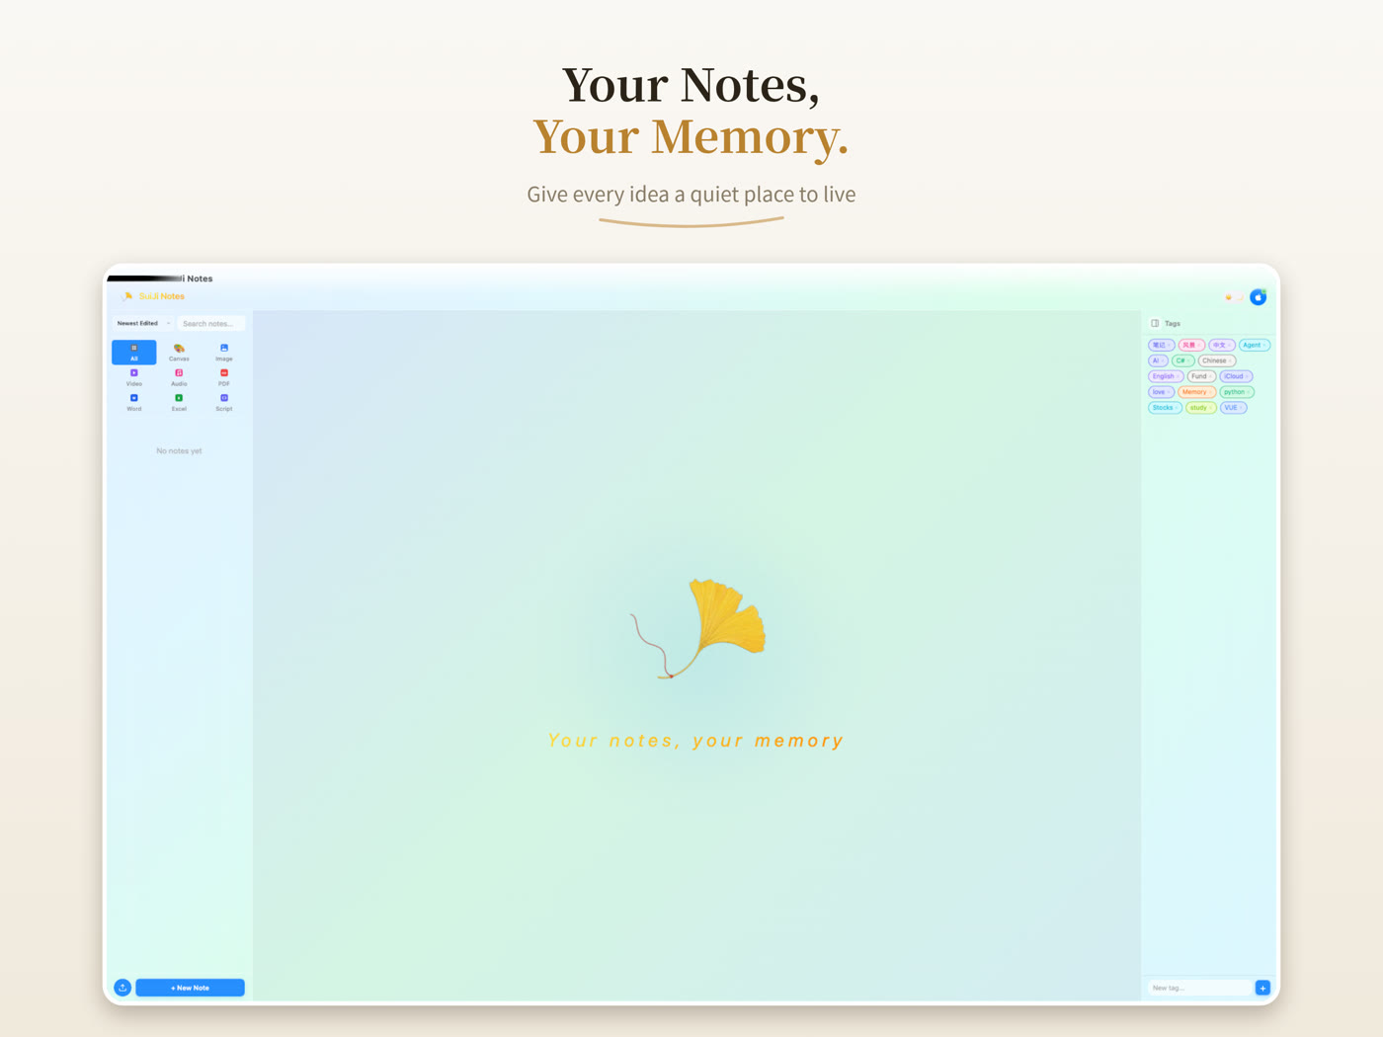This screenshot has width=1383, height=1037.
Task: Select the C# tag
Action: pos(1182,360)
